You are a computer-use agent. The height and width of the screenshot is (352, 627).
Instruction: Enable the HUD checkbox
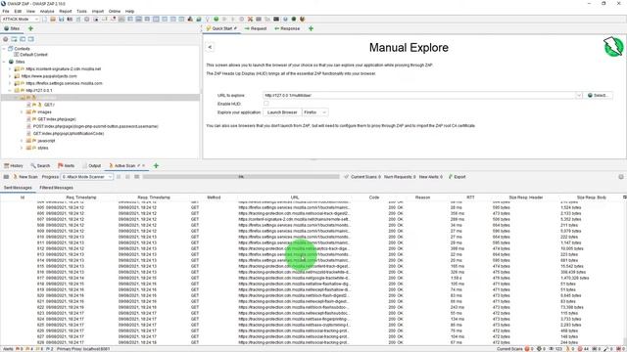coord(265,104)
